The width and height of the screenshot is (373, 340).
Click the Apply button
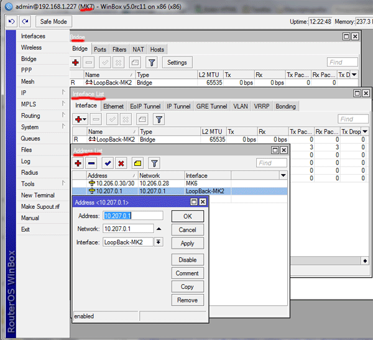[x=187, y=244]
